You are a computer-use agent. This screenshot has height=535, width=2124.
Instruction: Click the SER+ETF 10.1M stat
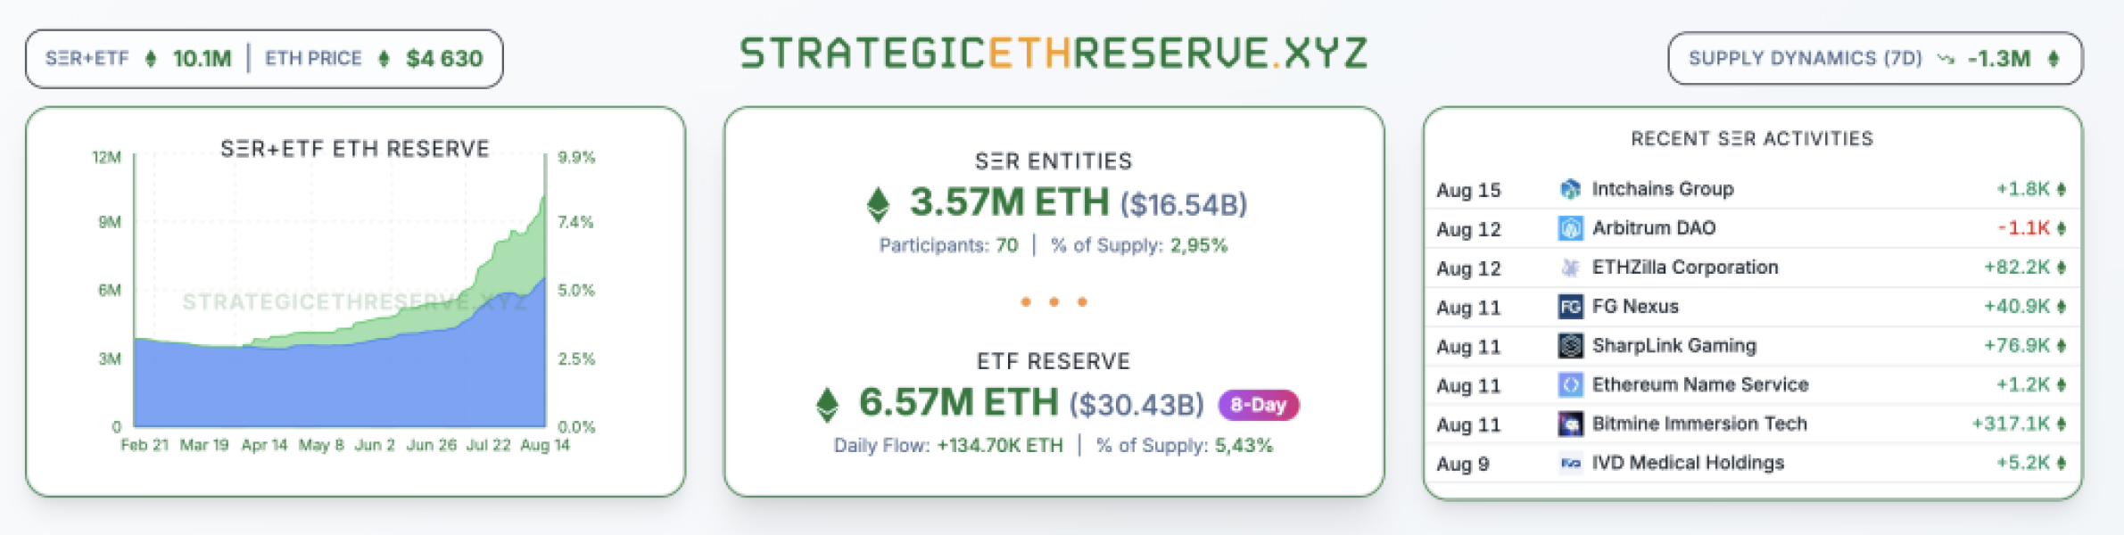[x=138, y=59]
